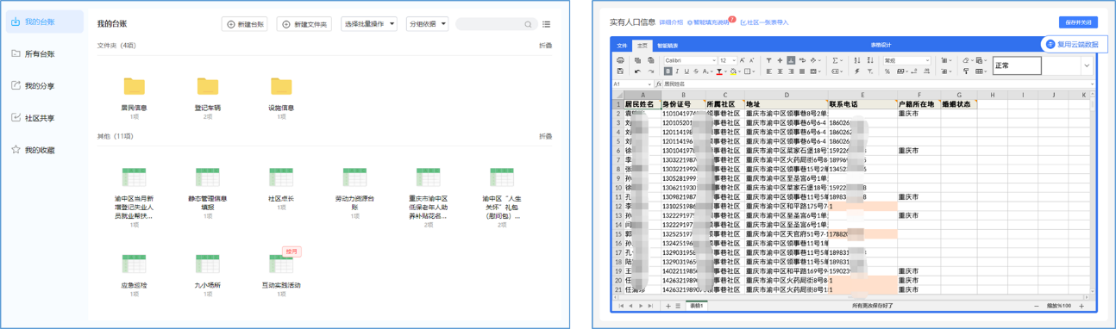Click the print icon in the ribbon

coord(620,60)
